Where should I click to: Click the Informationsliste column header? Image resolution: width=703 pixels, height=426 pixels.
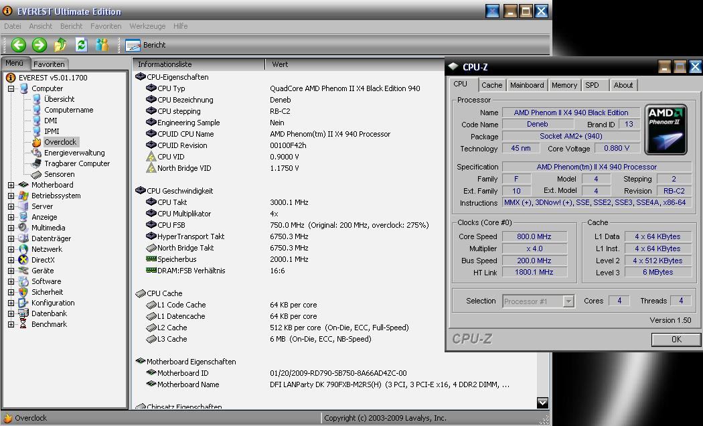199,64
